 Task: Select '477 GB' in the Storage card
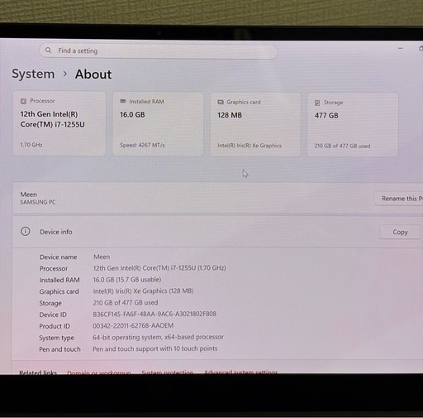326,115
